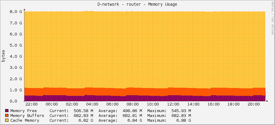Click the purple Memory Free band in graph
The image size is (275, 125).
(145, 99)
